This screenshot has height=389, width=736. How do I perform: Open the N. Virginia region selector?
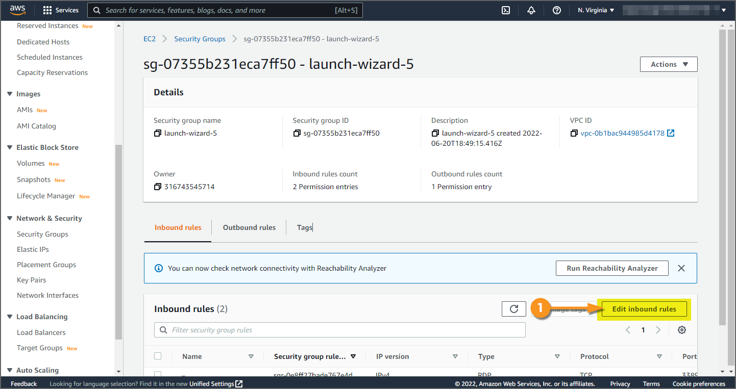[x=596, y=10]
